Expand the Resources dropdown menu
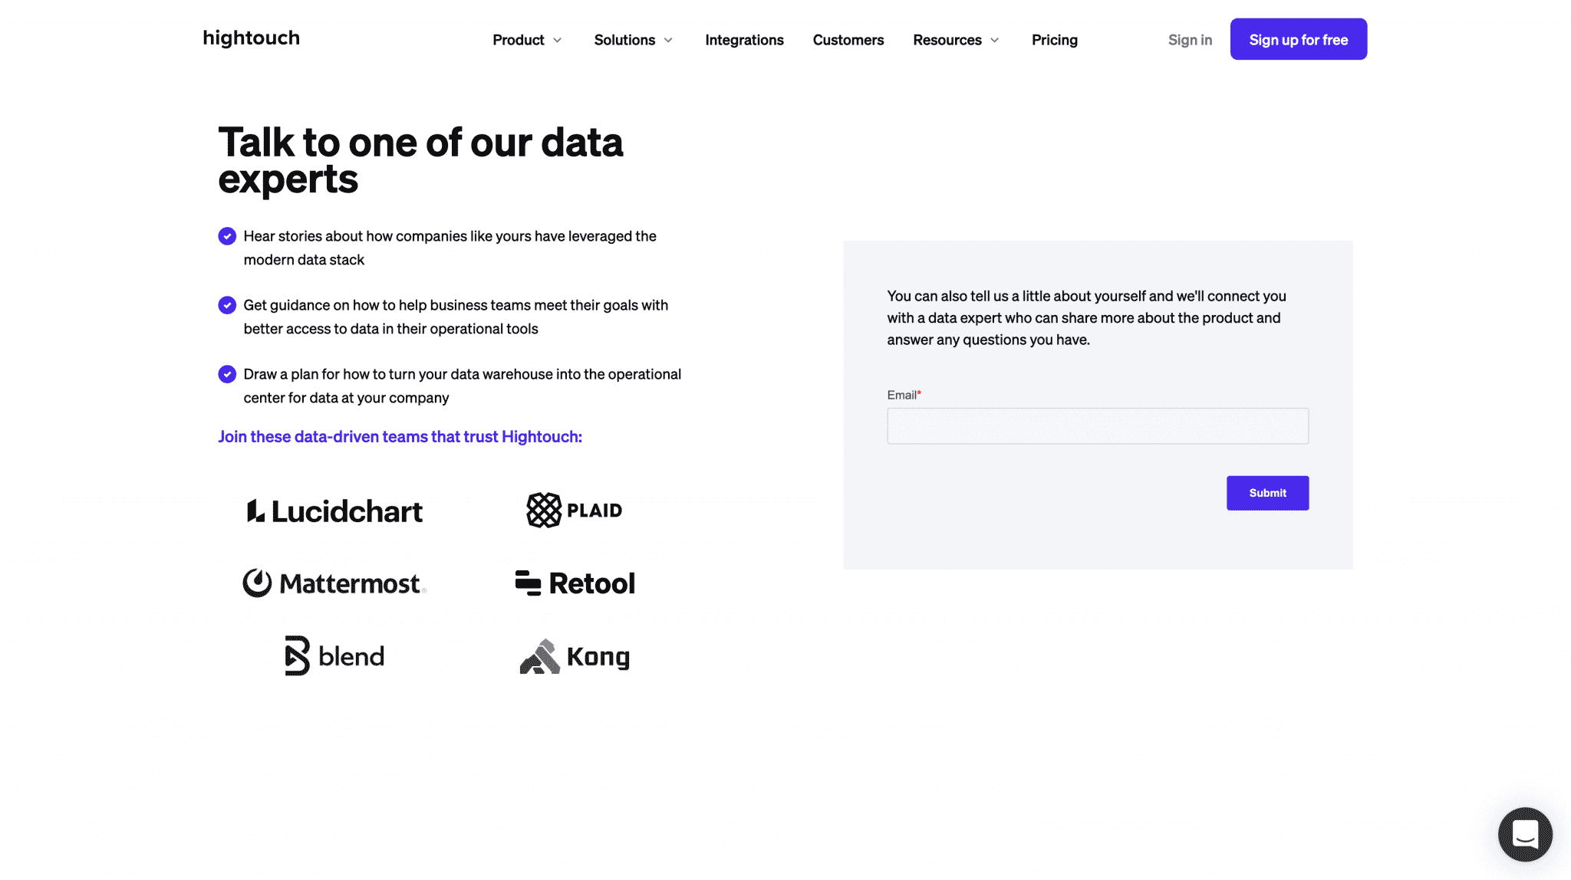This screenshot has width=1571, height=880. click(955, 39)
